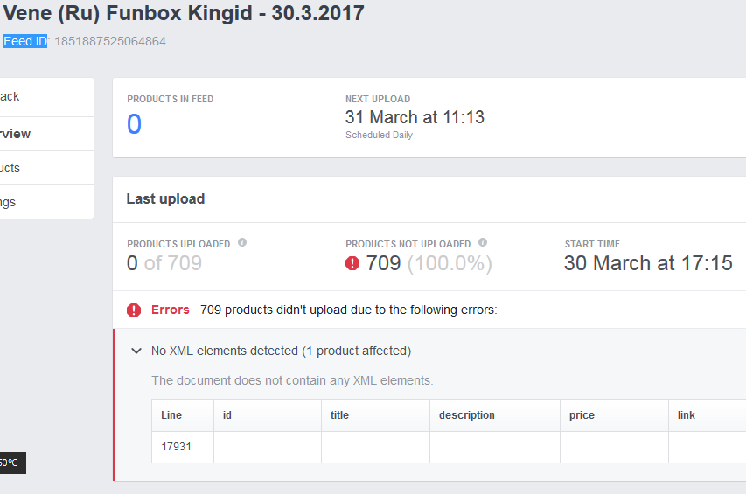Click the highlighted Feed ID label
The height and width of the screenshot is (494, 746).
coord(24,41)
